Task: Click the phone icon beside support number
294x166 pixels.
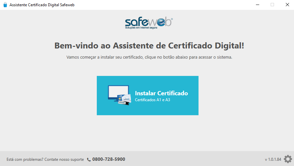Action: pyautogui.click(x=89, y=159)
